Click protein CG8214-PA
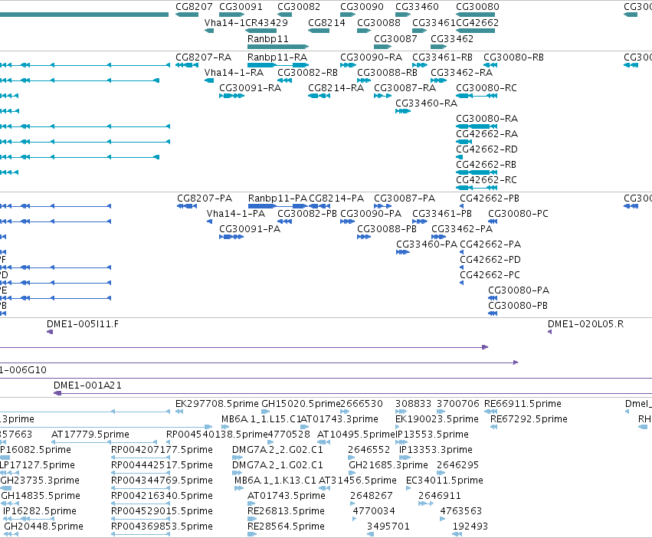Screen dimensions: 652x538 (319, 206)
